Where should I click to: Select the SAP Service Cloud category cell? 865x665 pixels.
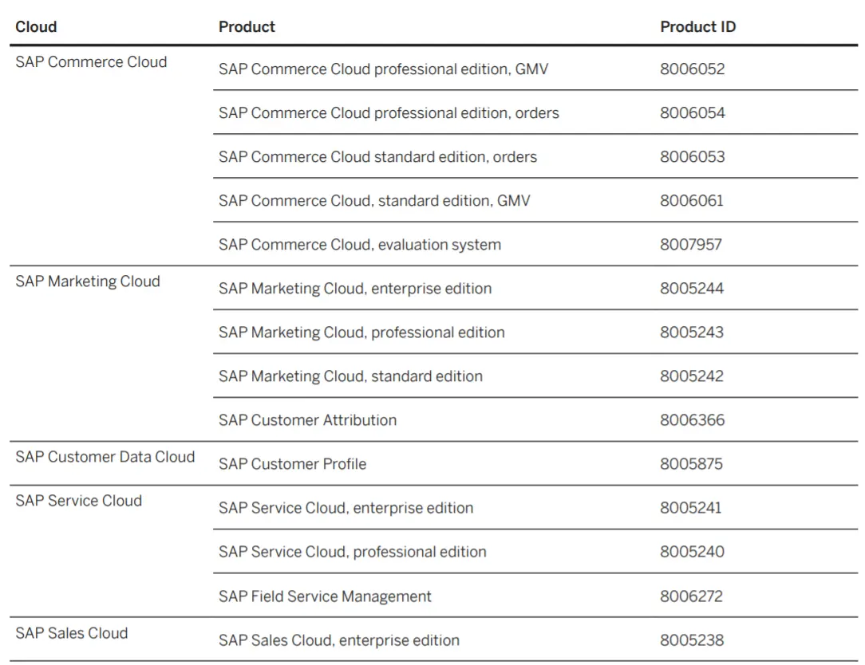[x=78, y=501]
